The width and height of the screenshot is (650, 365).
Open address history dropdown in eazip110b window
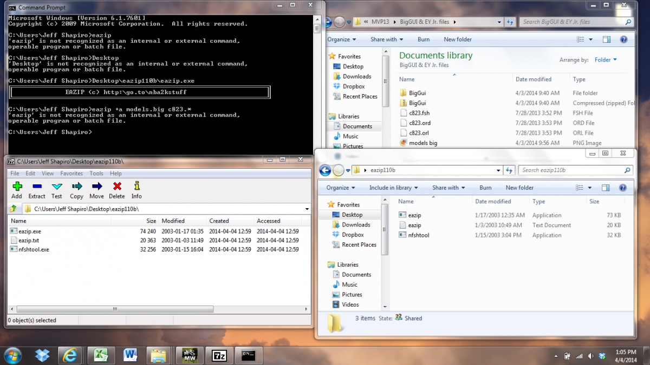[x=499, y=170]
